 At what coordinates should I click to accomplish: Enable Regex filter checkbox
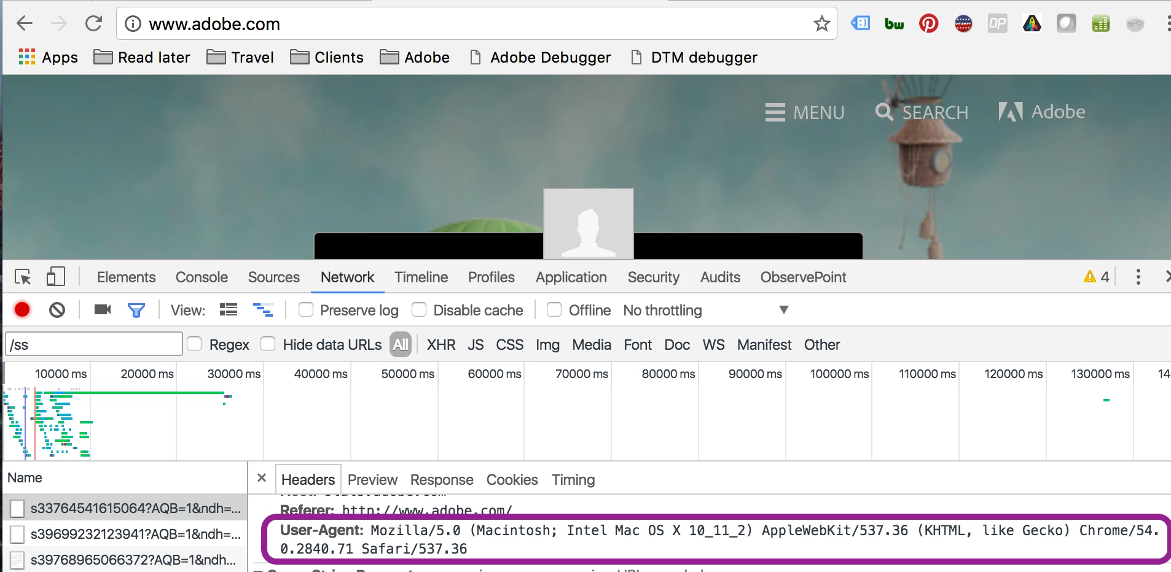tap(194, 344)
